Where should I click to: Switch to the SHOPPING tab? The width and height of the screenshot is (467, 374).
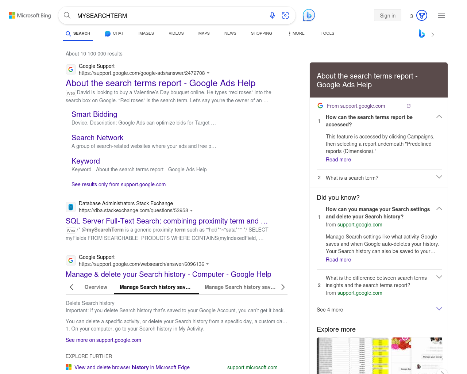262,33
